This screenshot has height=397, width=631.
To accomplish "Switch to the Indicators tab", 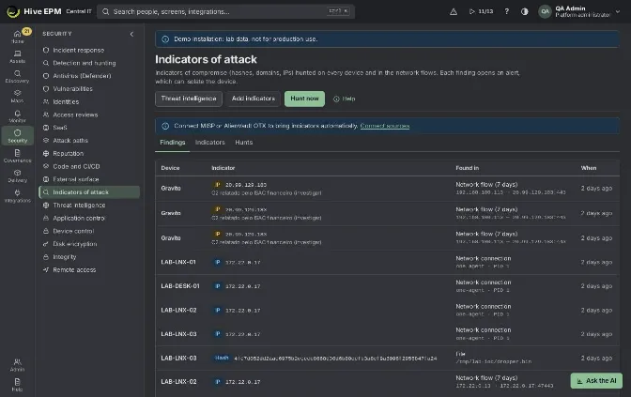I will 209,143.
